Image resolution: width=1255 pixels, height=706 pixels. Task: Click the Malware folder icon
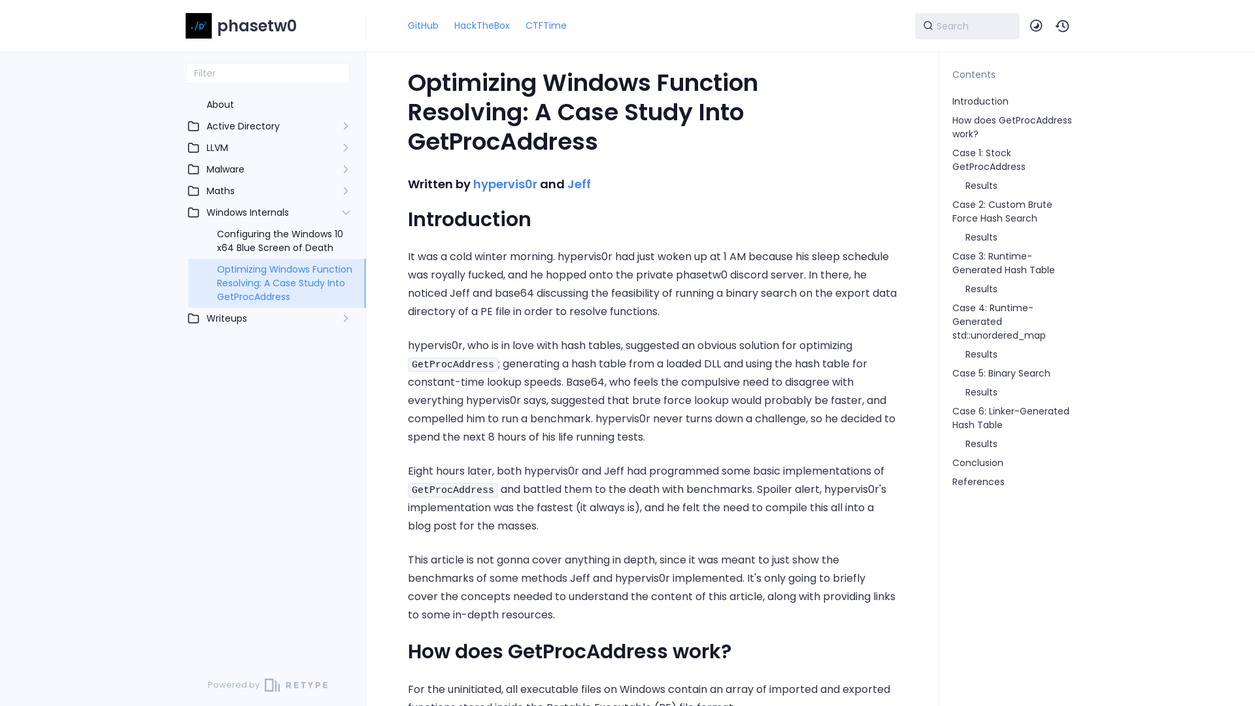[193, 169]
